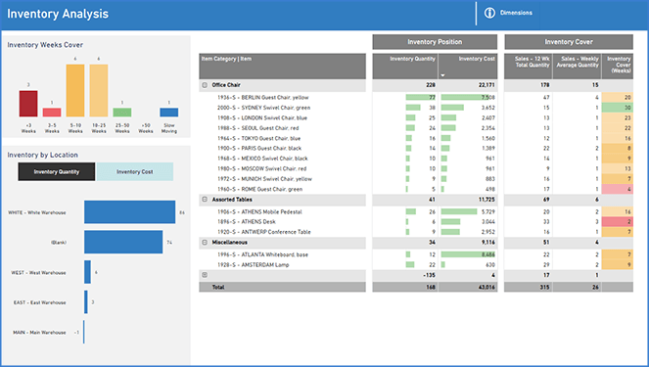
Task: Collapse the Miscellaneous category row
Action: [x=205, y=243]
